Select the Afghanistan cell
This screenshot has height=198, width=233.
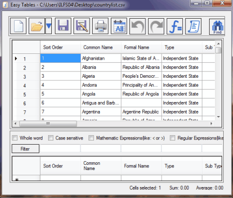pos(101,58)
